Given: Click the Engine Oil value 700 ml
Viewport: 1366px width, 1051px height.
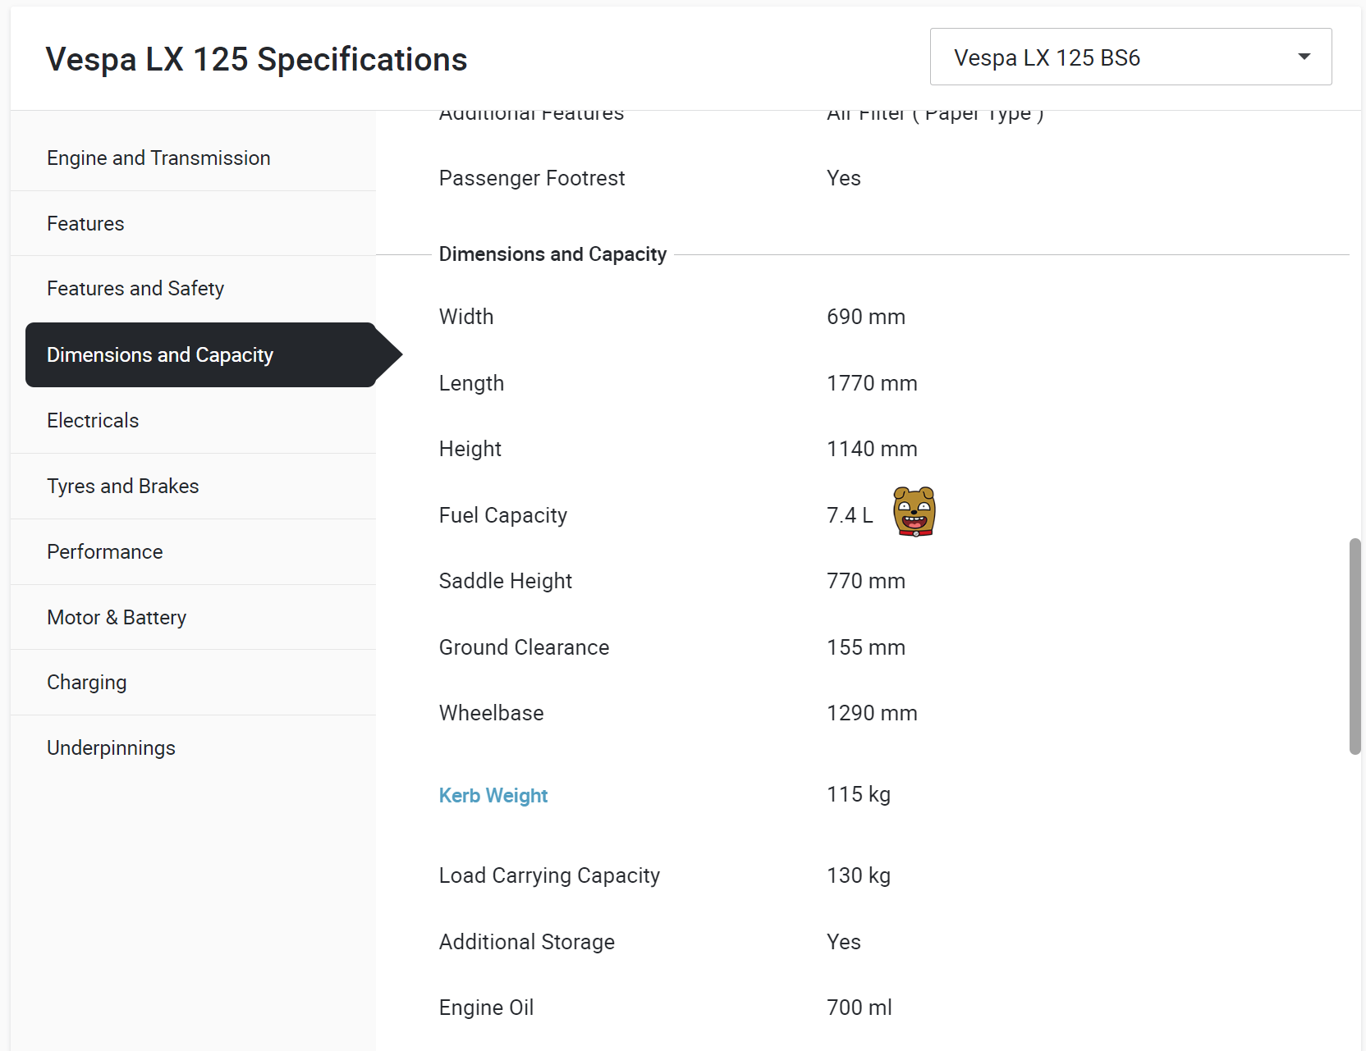Looking at the screenshot, I should (859, 1008).
